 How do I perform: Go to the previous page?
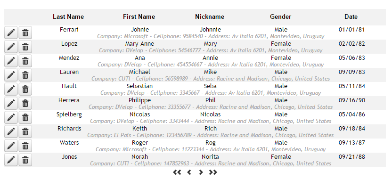click(x=189, y=172)
